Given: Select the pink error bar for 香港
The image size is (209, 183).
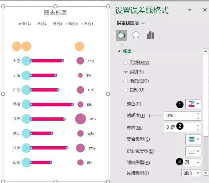Looking at the screenshot, I should point(52,104).
